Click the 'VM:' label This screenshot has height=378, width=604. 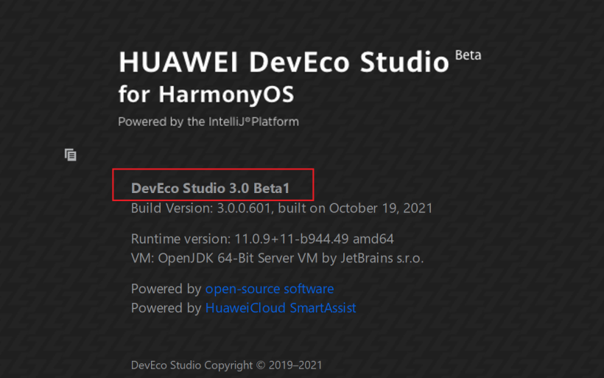pos(143,259)
